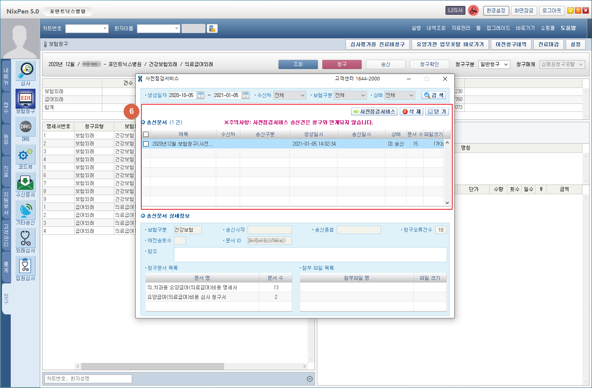Open the 외래심사 stethoscope icon

25,238
